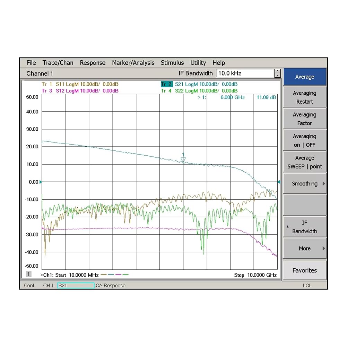347x347 pixels.
Task: Toggle Average SWEEP | point softkey
Action: (x=304, y=162)
